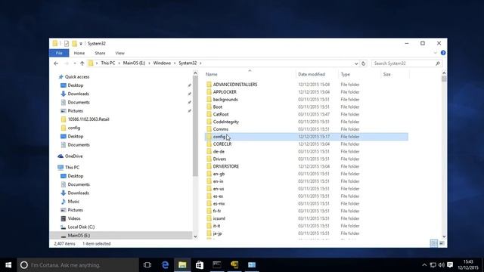Show hidden system tray icons

point(424,265)
